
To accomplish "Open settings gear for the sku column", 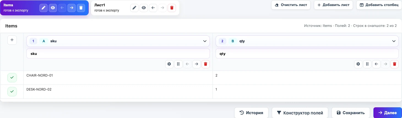I will pyautogui.click(x=169, y=64).
